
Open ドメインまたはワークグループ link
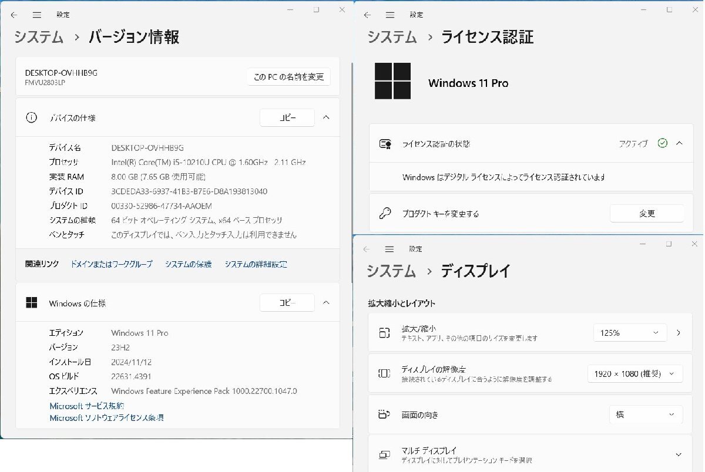coord(112,264)
